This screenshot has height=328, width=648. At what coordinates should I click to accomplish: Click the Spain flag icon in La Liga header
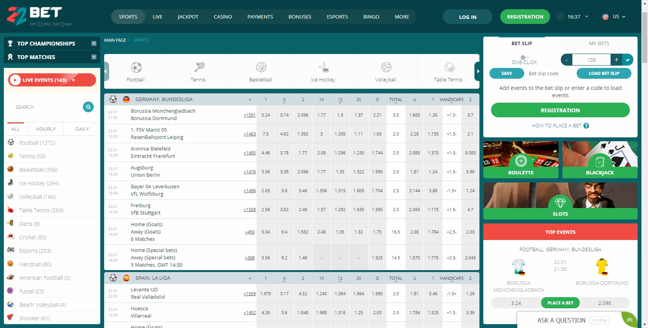126,278
